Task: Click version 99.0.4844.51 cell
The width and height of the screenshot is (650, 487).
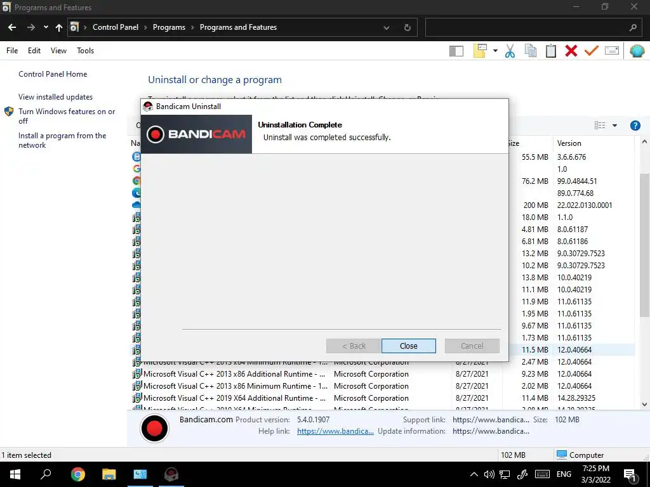Action: pos(577,181)
